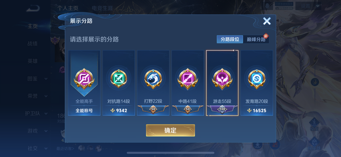The height and width of the screenshot is (157, 341).
Task: Confirm selection with 确定 button
Action: tap(170, 130)
